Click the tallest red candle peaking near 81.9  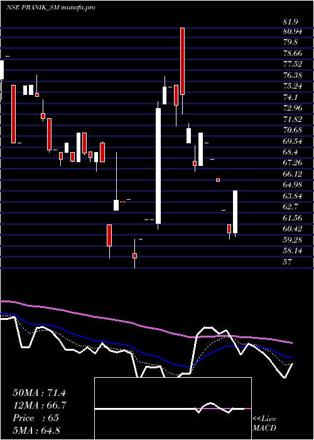[x=182, y=61]
